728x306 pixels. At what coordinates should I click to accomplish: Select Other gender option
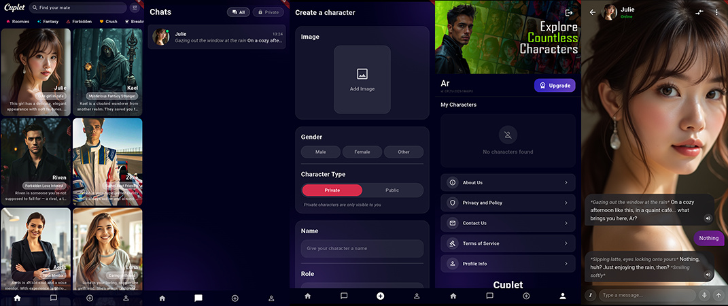coord(404,152)
